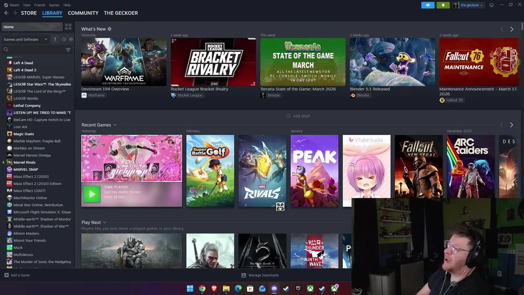This screenshot has height=295, width=524.
Task: Click the Add shelf button
Action: (298, 116)
